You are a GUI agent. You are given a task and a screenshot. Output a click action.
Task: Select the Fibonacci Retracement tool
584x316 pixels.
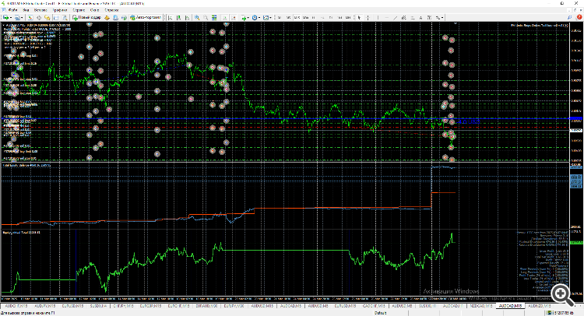pos(412,17)
